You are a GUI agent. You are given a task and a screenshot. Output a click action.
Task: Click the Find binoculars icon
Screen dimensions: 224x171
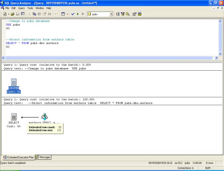click(49, 14)
